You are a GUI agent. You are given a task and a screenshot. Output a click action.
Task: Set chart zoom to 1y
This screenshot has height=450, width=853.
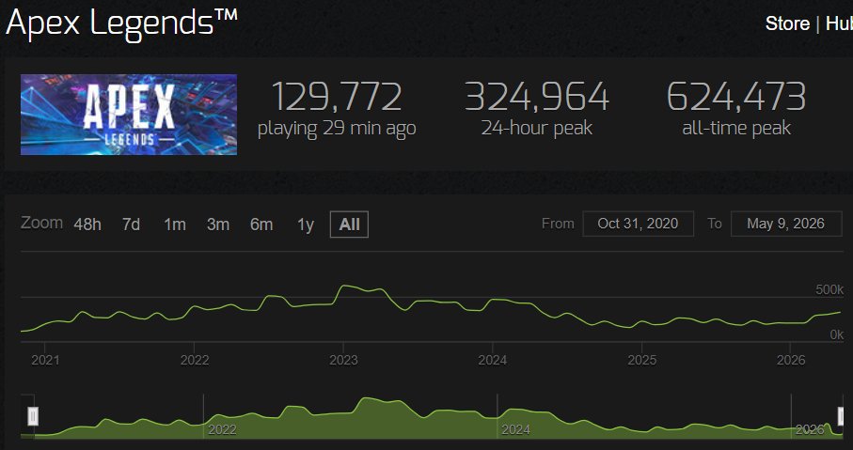pos(306,225)
